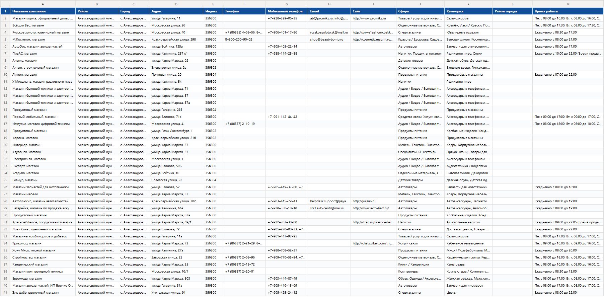
Task: Select row number 41 header
Action: [x=5, y=293]
